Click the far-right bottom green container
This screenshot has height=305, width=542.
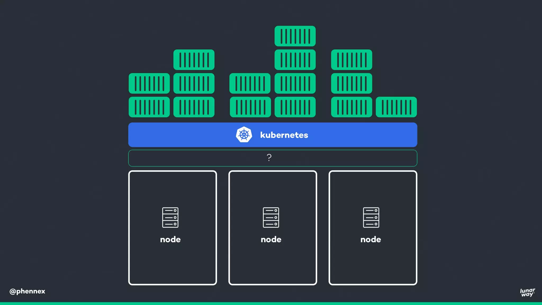coord(396,107)
